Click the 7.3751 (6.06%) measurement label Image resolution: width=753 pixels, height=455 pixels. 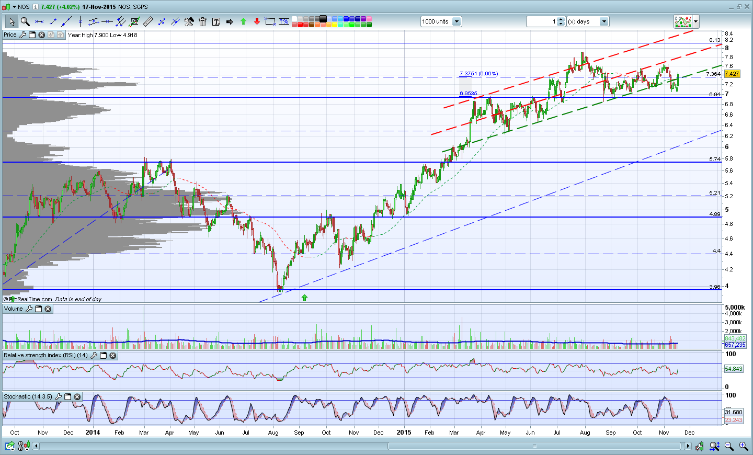(478, 74)
